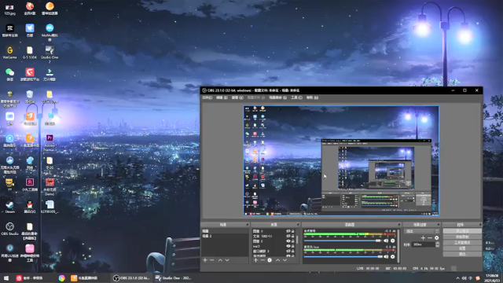Toggle visibility eye for source 窗口捕获 3

[x=288, y=252]
